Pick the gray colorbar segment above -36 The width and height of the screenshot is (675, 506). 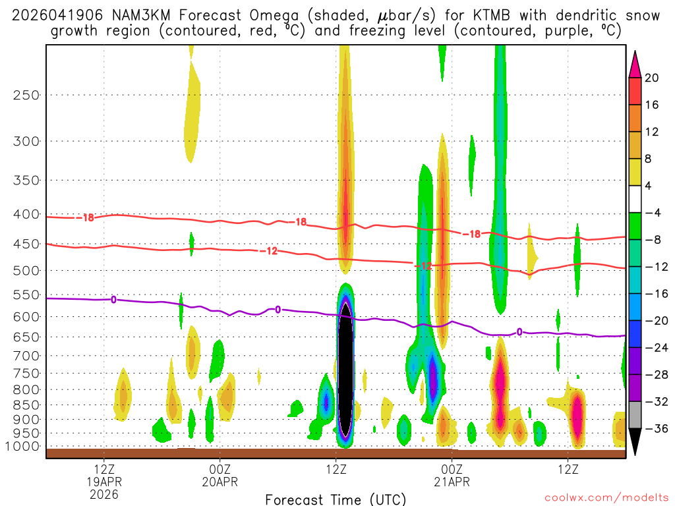click(635, 414)
